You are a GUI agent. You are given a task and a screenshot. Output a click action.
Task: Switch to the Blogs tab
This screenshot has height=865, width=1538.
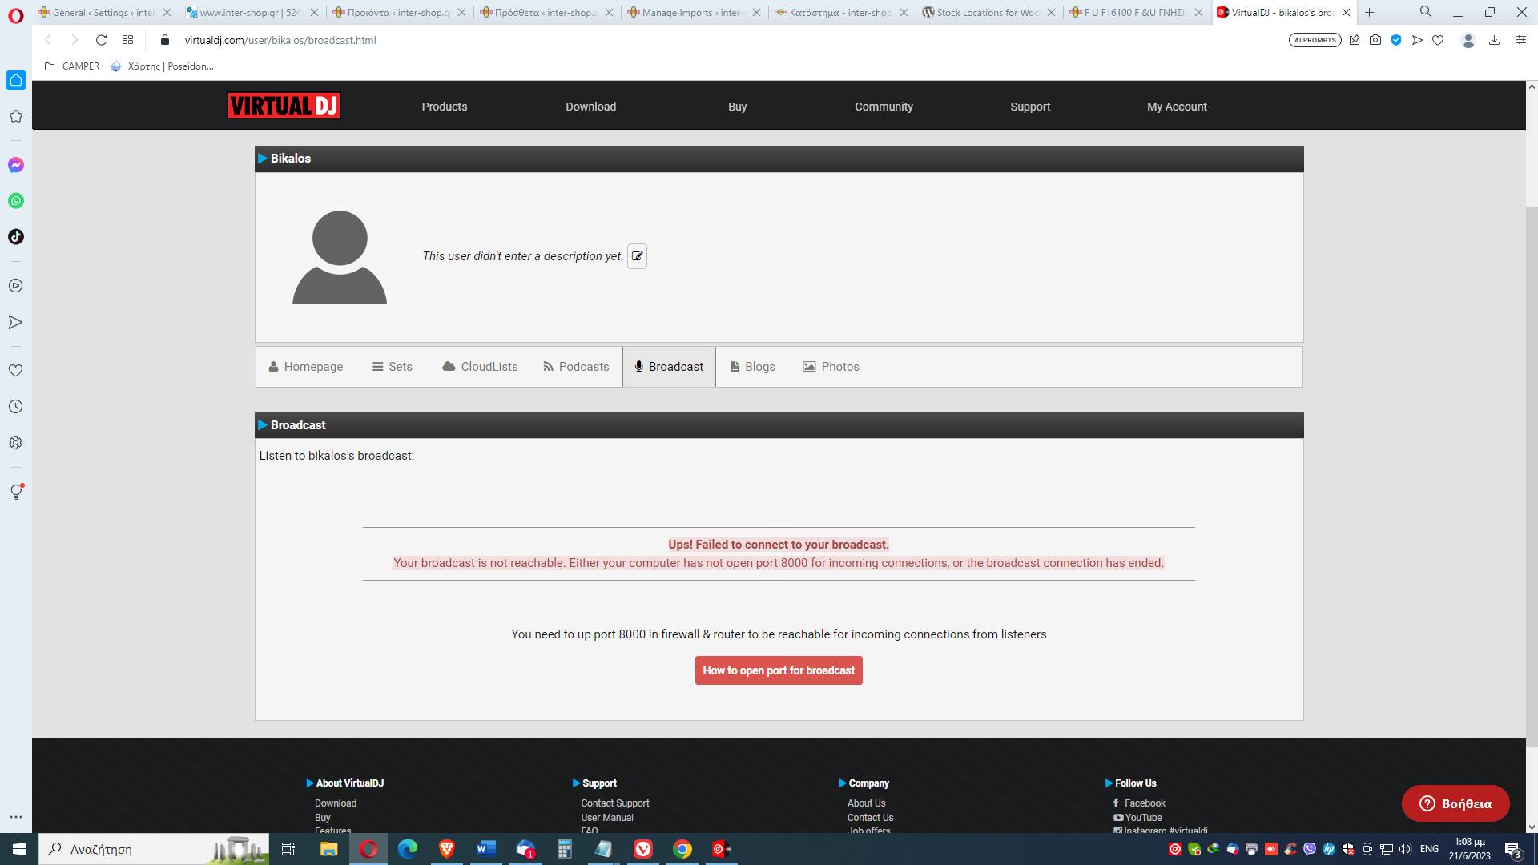click(752, 367)
